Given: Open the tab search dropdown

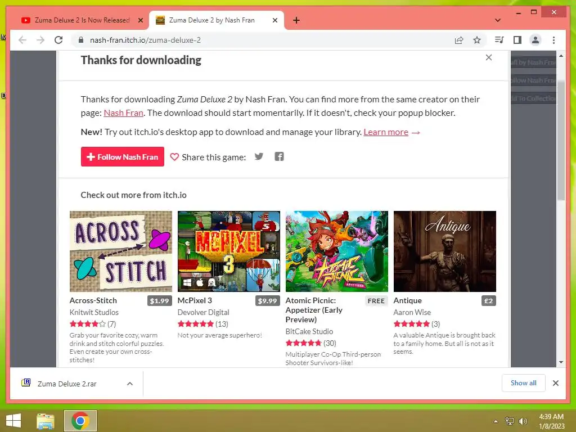Looking at the screenshot, I should tap(498, 20).
